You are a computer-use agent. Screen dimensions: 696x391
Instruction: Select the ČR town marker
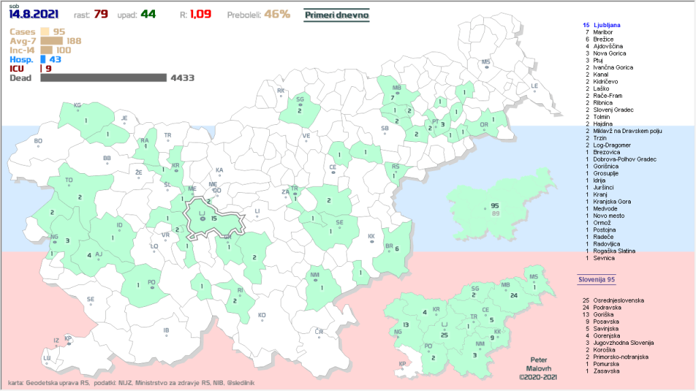tap(319, 335)
